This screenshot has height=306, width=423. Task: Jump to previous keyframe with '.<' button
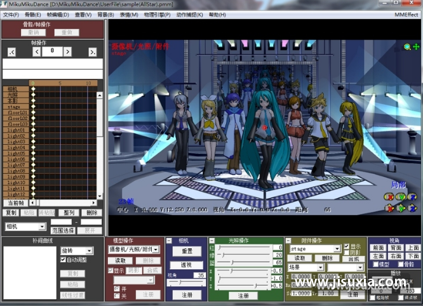click(12, 52)
